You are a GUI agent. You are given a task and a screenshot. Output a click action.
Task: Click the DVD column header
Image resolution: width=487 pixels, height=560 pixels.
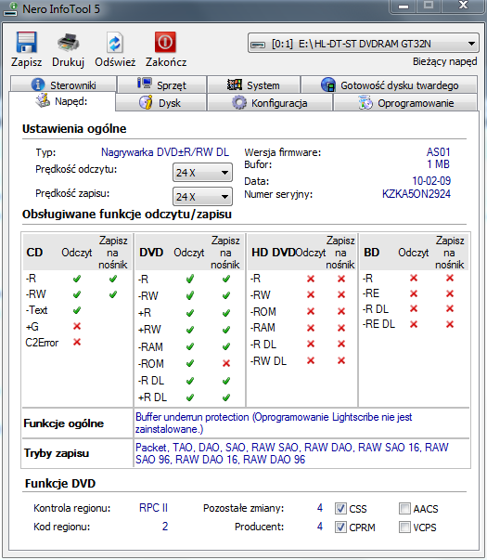click(151, 253)
